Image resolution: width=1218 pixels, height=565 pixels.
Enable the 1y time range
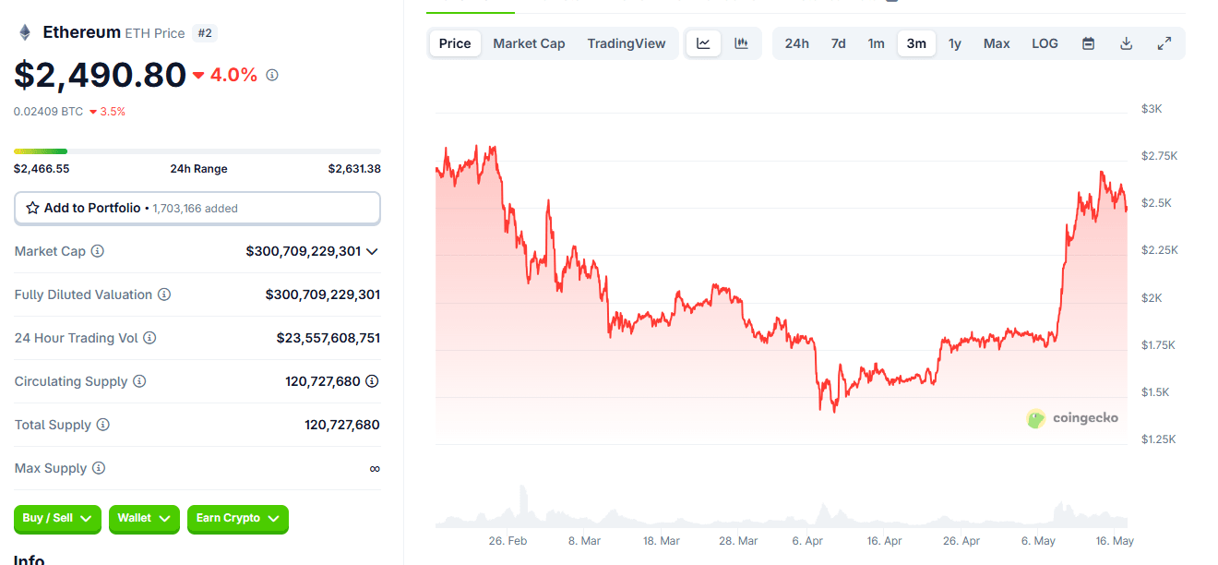(955, 42)
